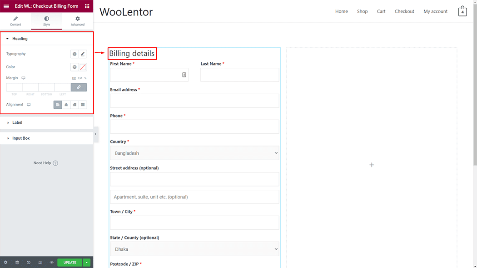Open the History icon in bottom bar
Viewport: 477px width, 268px height.
click(x=29, y=263)
